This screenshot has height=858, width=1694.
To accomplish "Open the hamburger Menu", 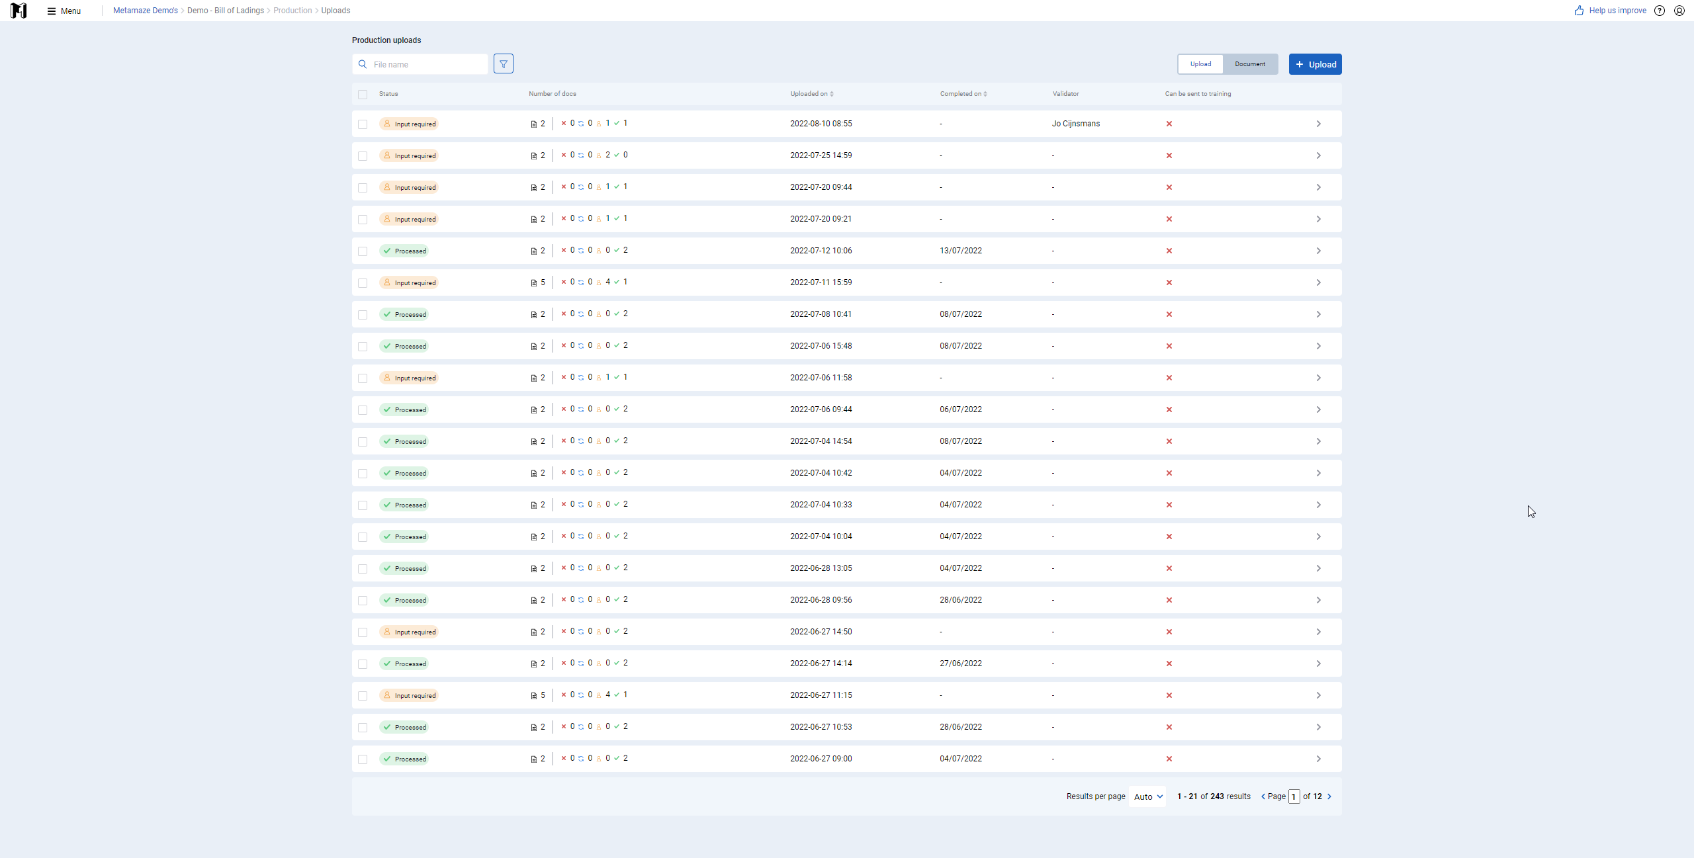I will 64,11.
